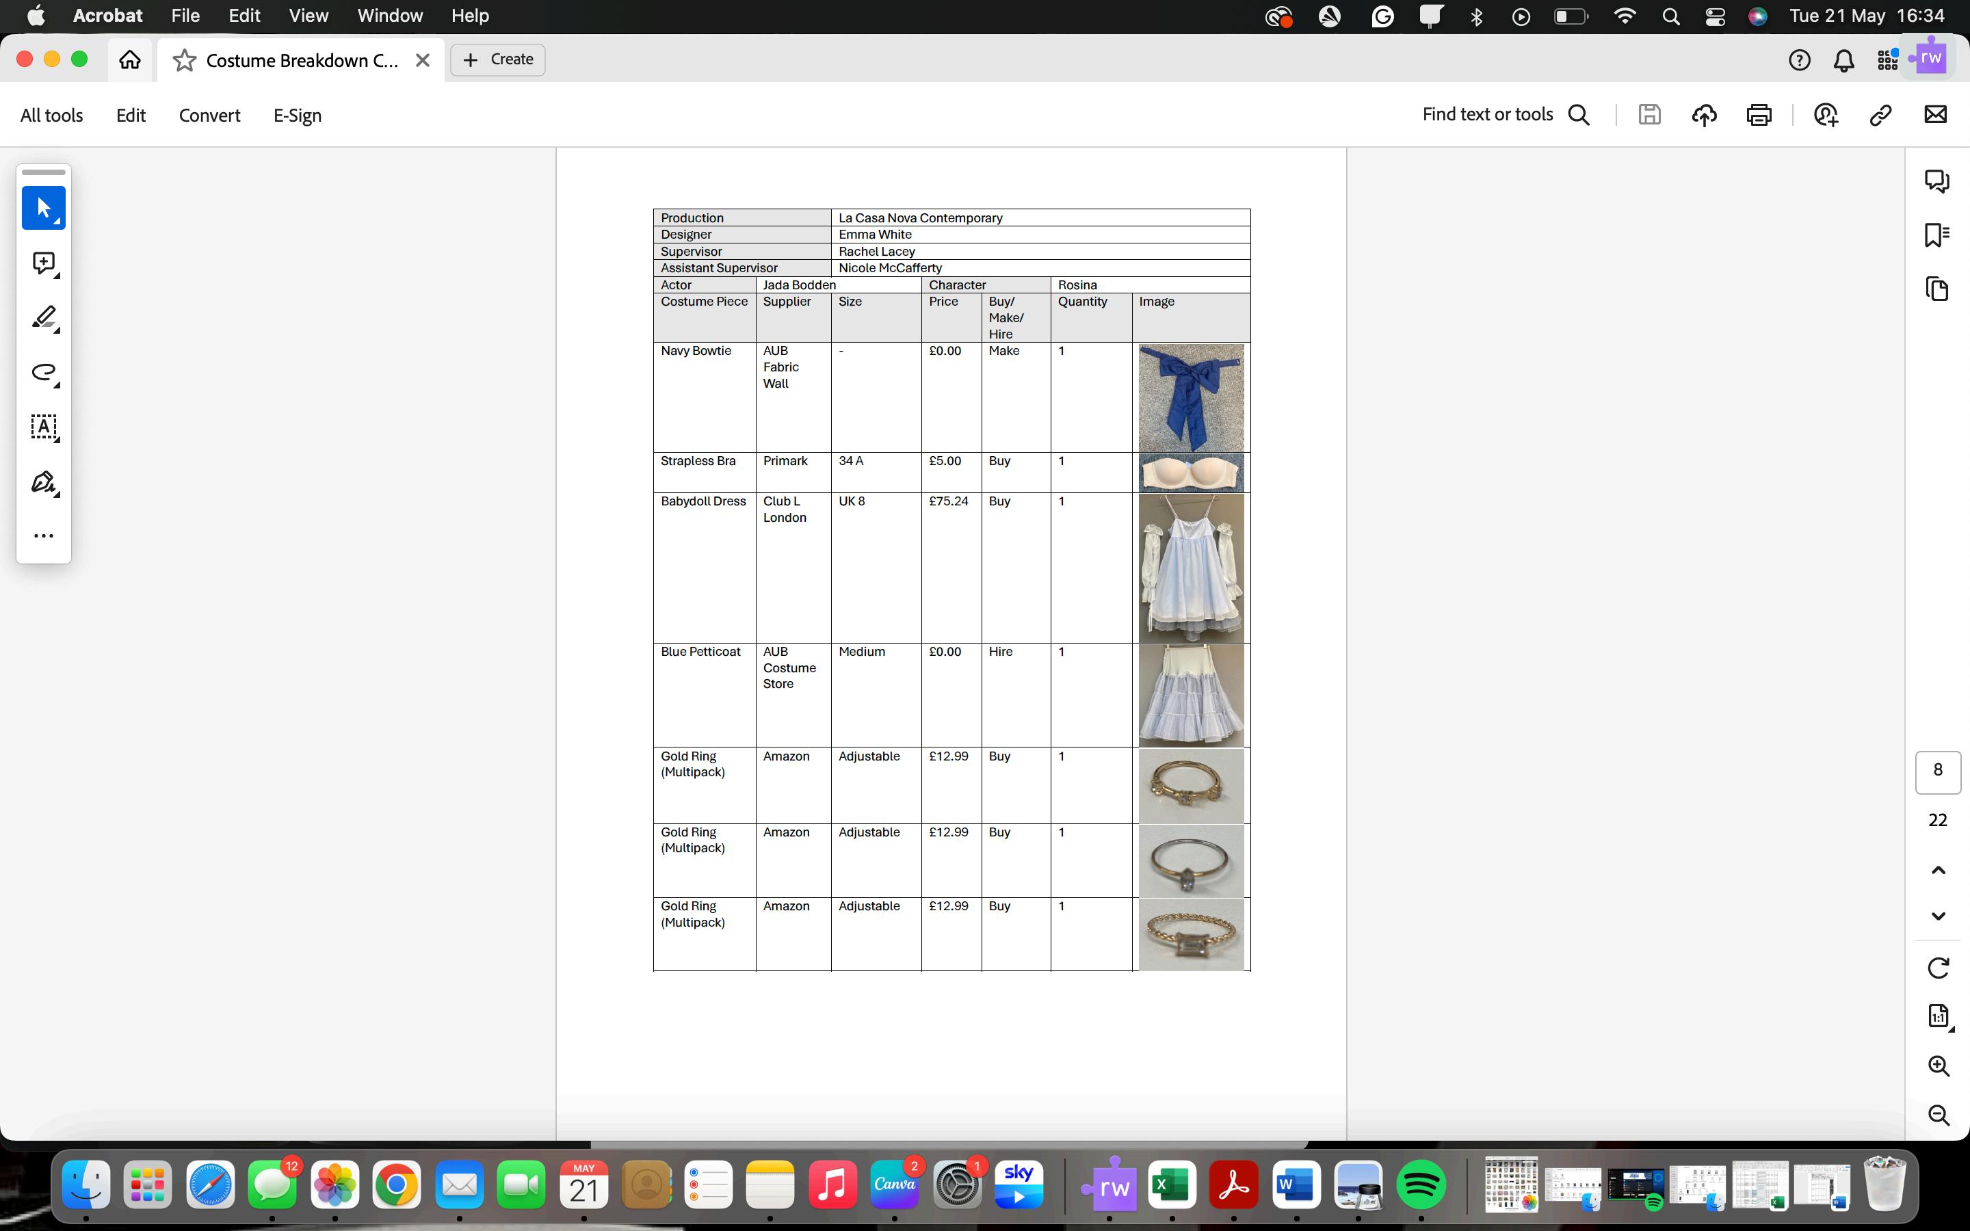Viewport: 1970px width, 1231px height.
Task: Select the text box tool
Action: [x=43, y=427]
